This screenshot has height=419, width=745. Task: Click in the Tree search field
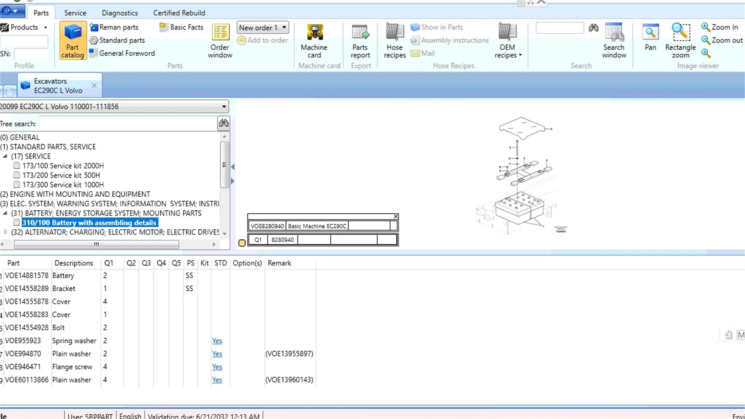(x=128, y=124)
